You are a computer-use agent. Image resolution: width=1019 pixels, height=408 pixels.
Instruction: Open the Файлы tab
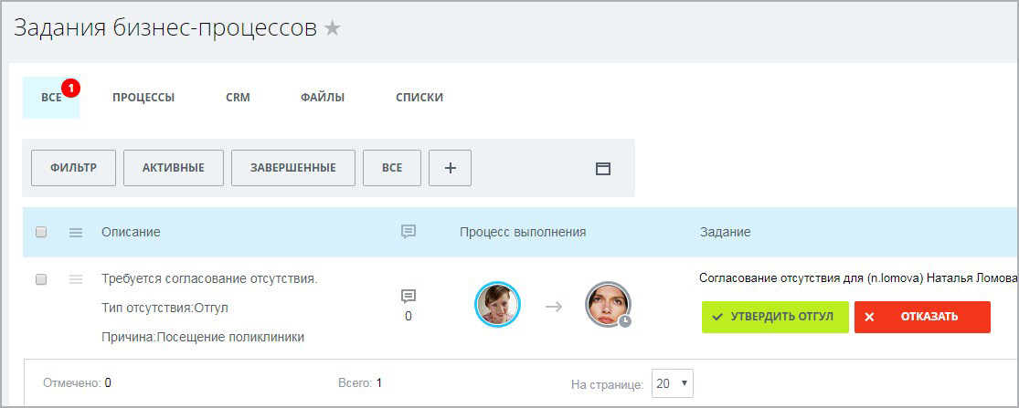[x=323, y=98]
